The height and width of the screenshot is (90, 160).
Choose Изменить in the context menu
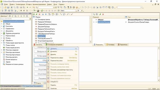click(x=62, y=51)
